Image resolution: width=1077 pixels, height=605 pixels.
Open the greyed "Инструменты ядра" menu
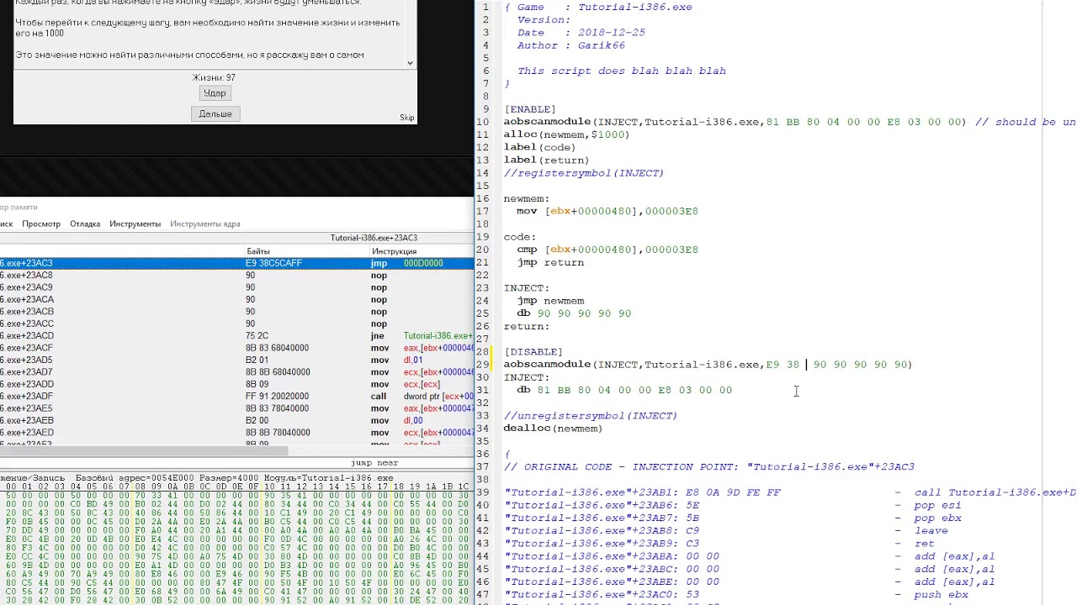205,224
